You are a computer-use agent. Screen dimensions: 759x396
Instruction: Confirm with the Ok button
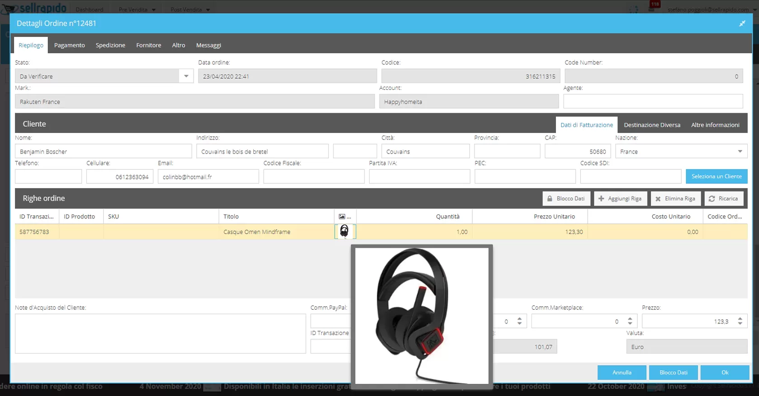point(725,373)
